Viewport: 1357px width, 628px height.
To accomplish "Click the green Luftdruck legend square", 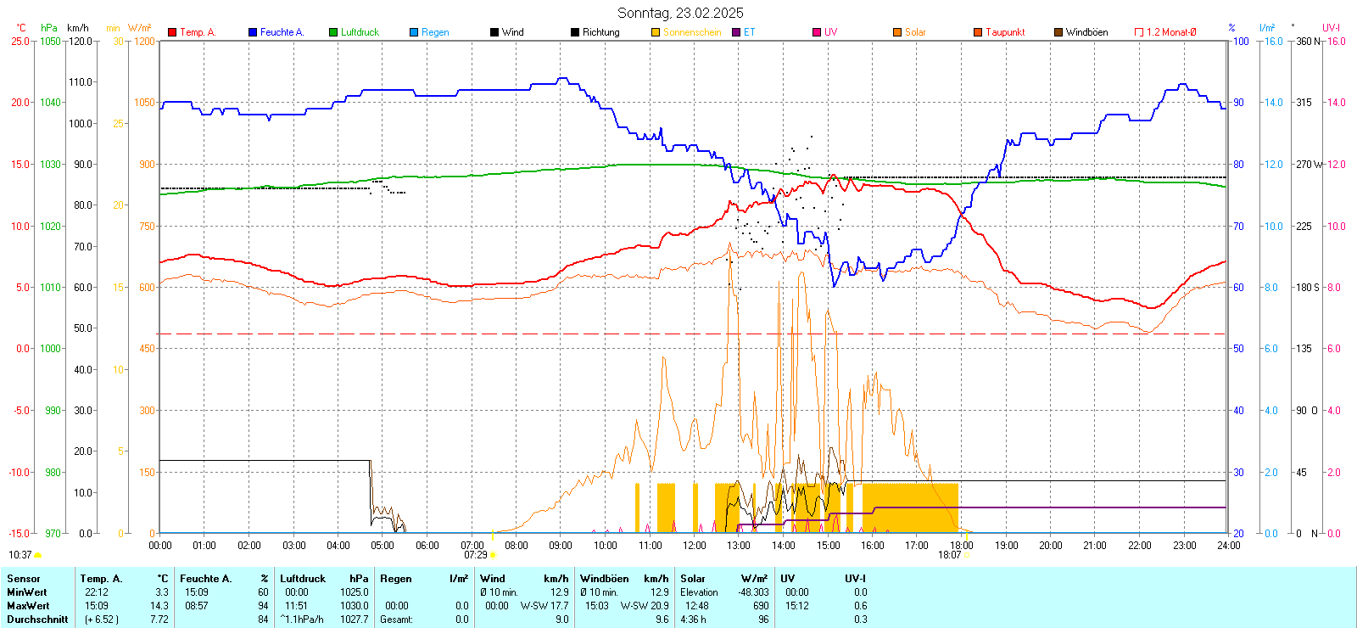I will point(333,32).
